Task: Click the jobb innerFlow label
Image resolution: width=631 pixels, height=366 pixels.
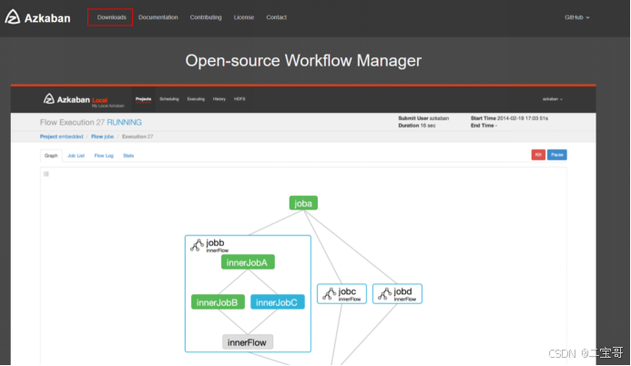Action: (218, 250)
